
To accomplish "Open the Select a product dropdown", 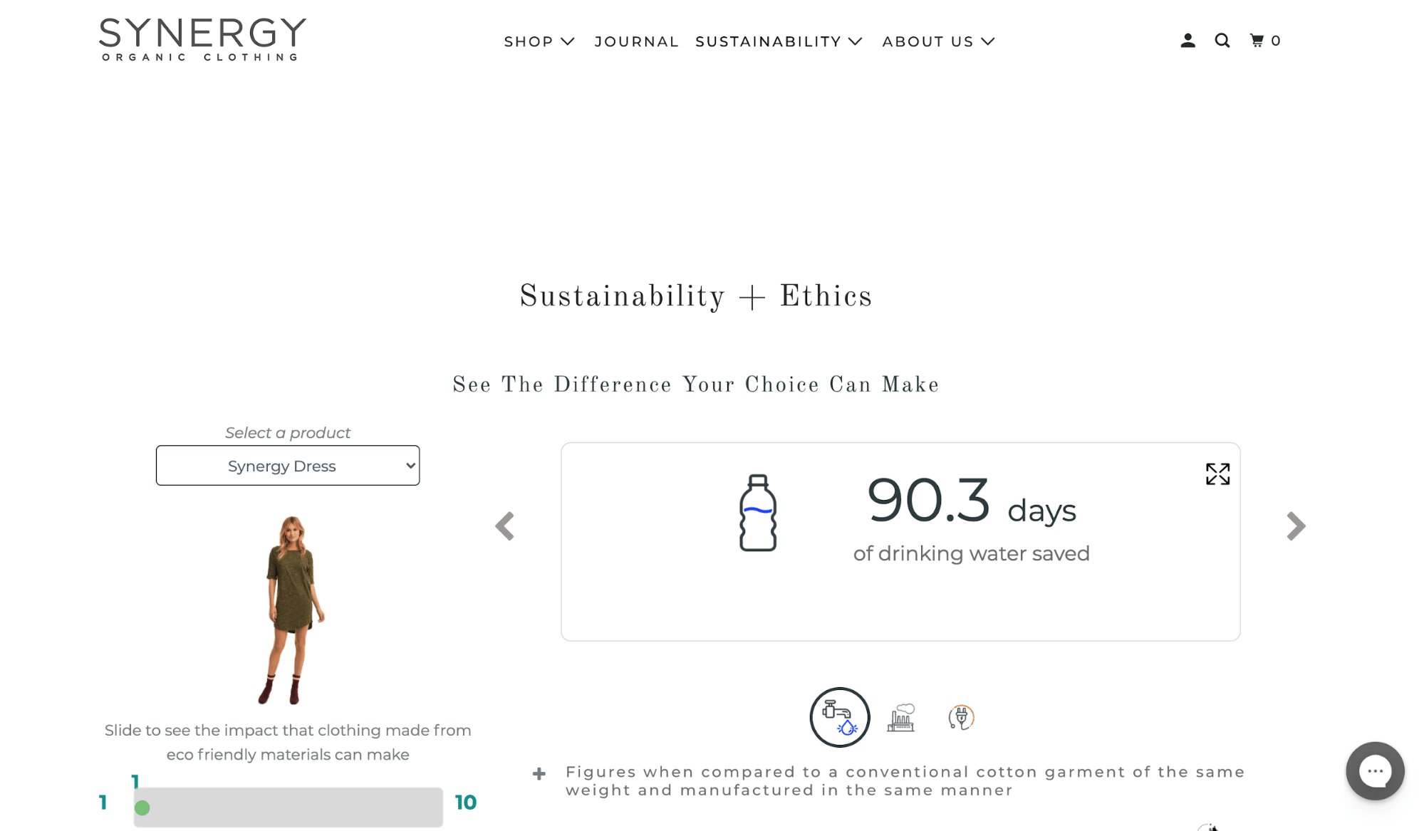I will click(288, 466).
